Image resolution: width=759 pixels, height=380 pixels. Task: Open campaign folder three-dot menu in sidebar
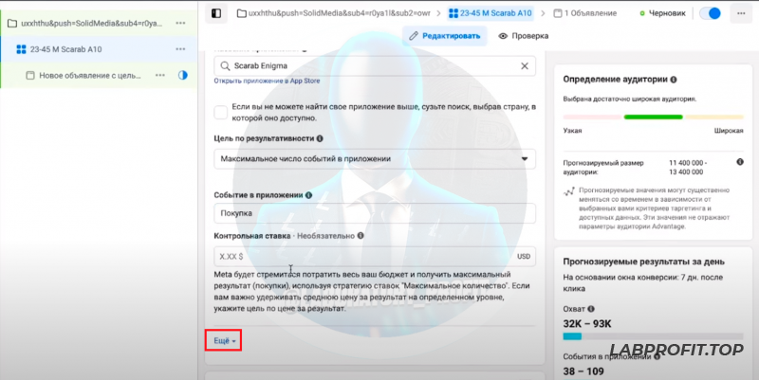click(180, 23)
